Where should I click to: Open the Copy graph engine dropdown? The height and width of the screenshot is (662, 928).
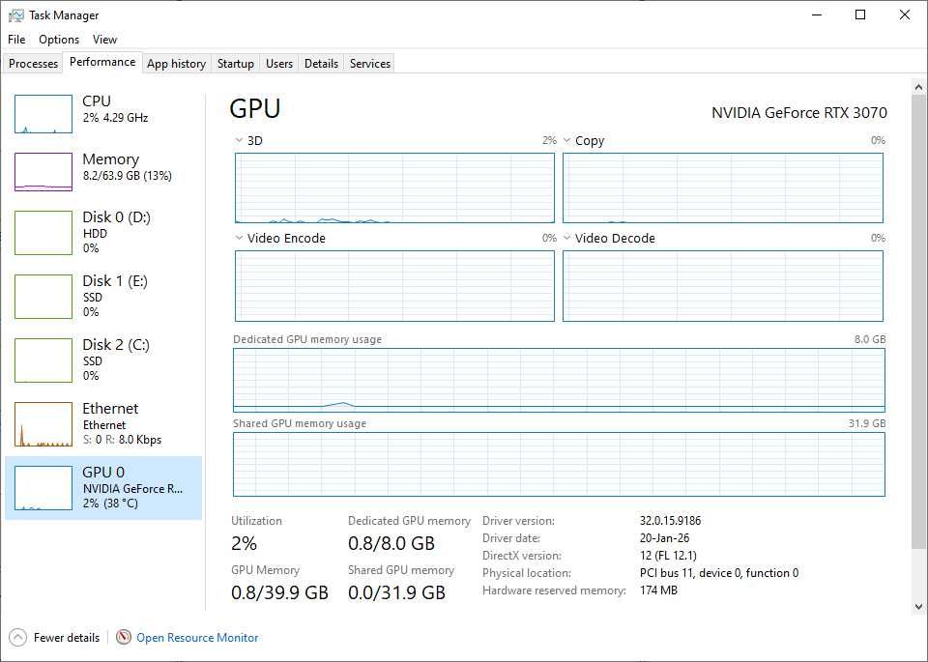[567, 141]
